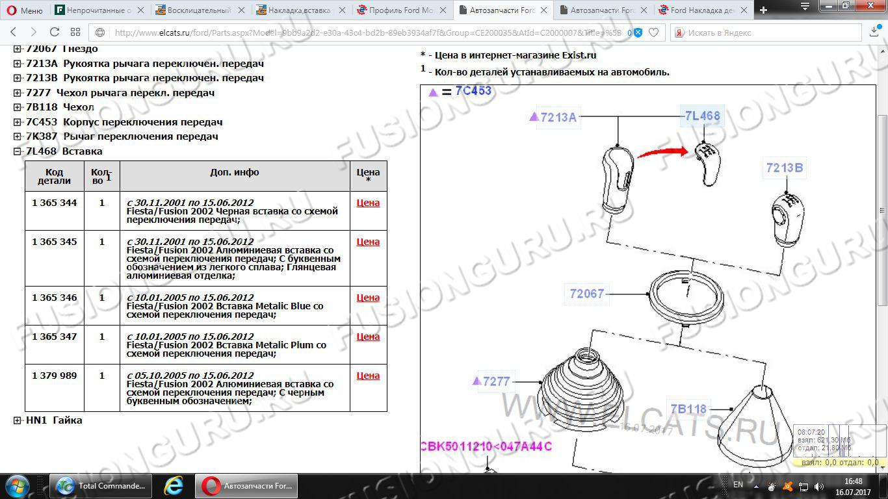This screenshot has width=888, height=499.
Task: Open Цена link for part 1 365 346
Action: [368, 298]
